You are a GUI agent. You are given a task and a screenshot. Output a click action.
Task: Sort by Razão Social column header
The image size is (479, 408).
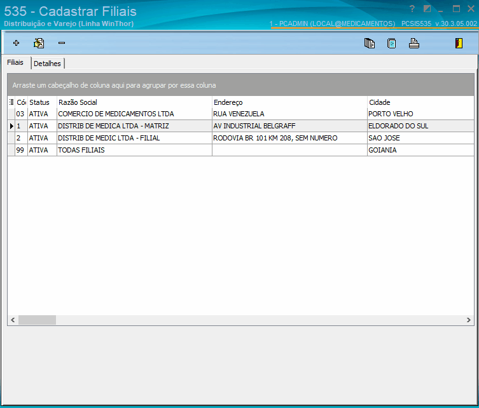134,102
